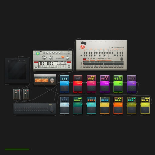Click the red display on the drum machine
The width and height of the screenshot is (155, 155).
pyautogui.click(x=84, y=59)
